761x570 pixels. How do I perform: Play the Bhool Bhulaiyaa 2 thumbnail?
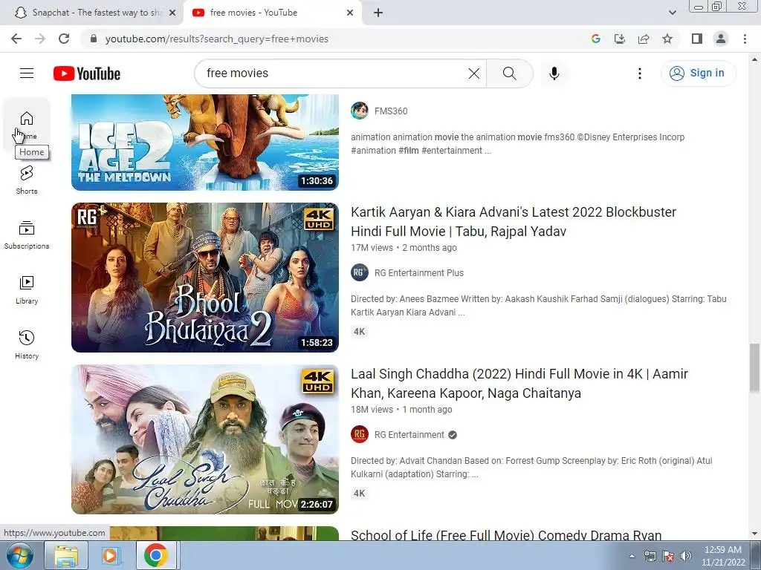click(x=205, y=278)
